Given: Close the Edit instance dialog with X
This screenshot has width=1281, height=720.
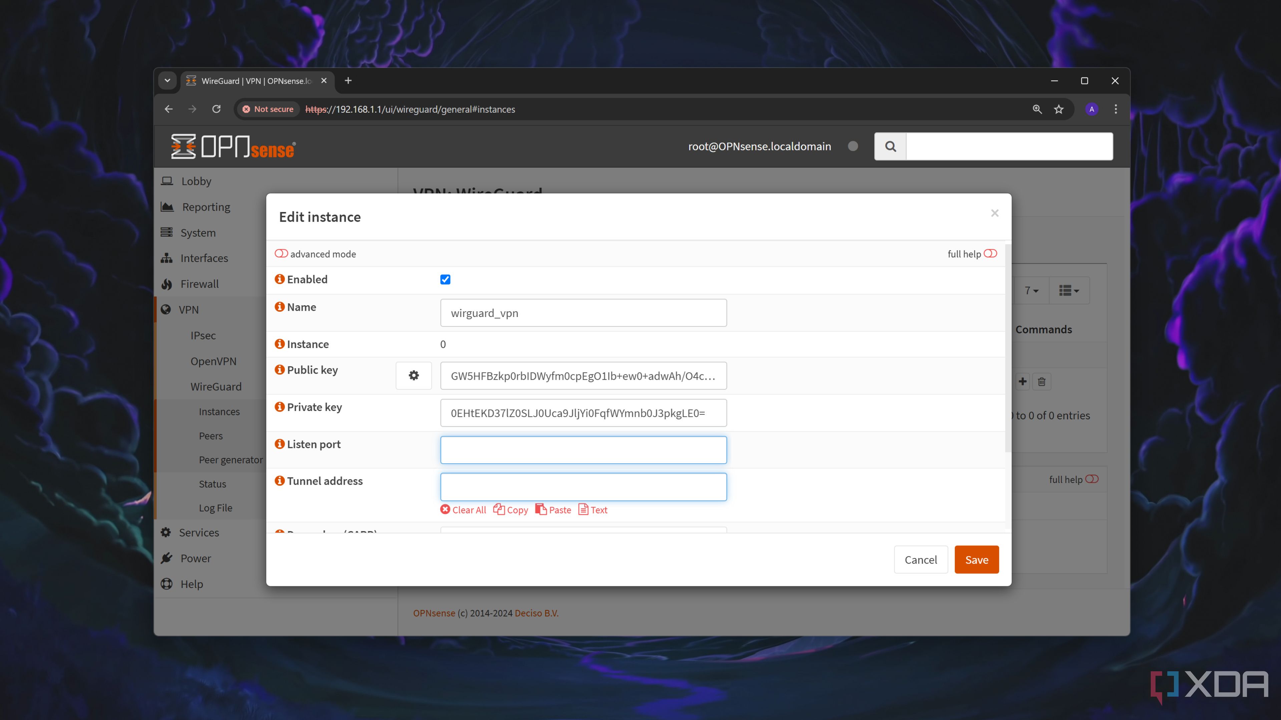Looking at the screenshot, I should click(994, 213).
